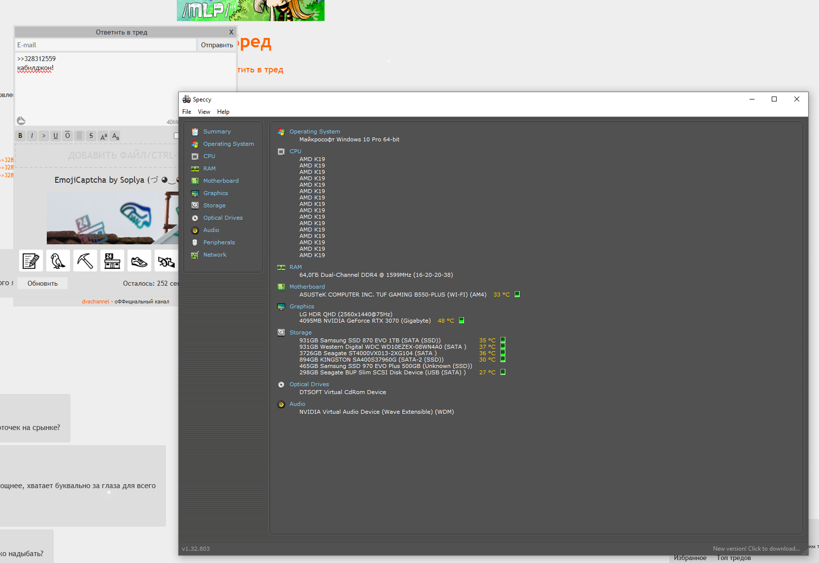The image size is (819, 563).
Task: Click the 'LG HDR QHD' monitor line
Action: tap(346, 314)
